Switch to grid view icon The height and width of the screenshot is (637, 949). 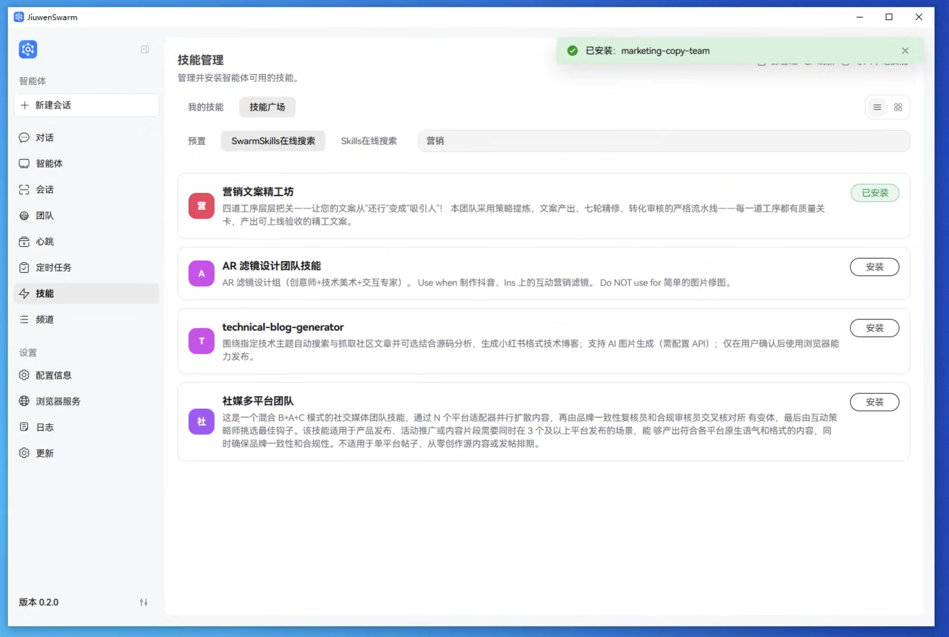point(898,107)
